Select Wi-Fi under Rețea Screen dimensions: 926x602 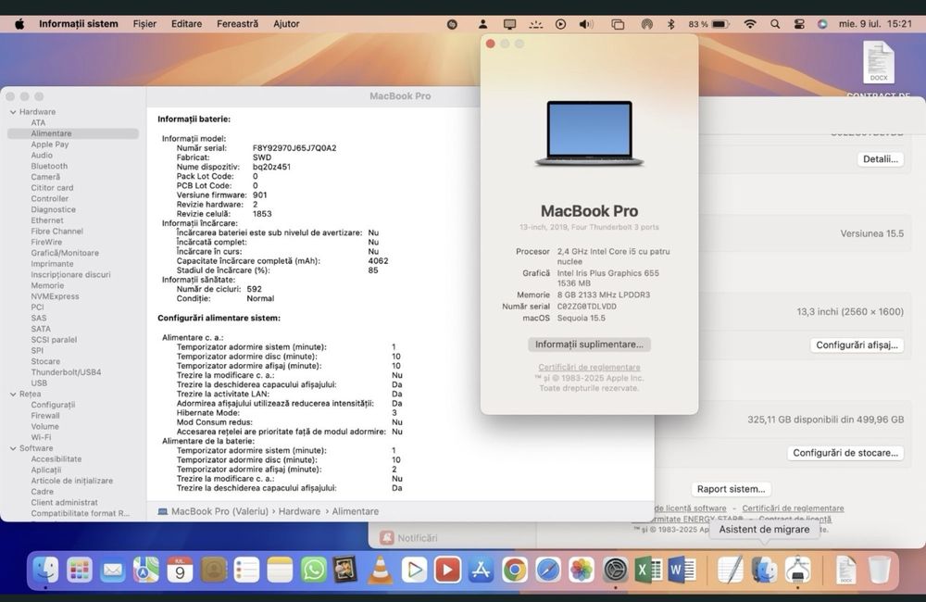[41, 438]
